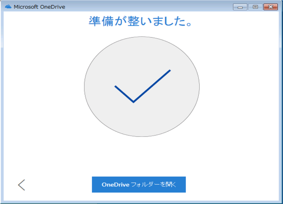Click the red close icon
Viewport: 283px width, 204px height.
270,7
